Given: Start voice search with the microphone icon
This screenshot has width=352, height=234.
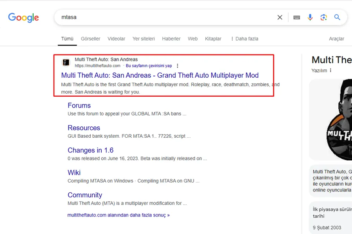Looking at the screenshot, I should tap(310, 17).
